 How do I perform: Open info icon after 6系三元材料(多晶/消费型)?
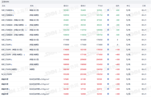[x=24, y=55]
